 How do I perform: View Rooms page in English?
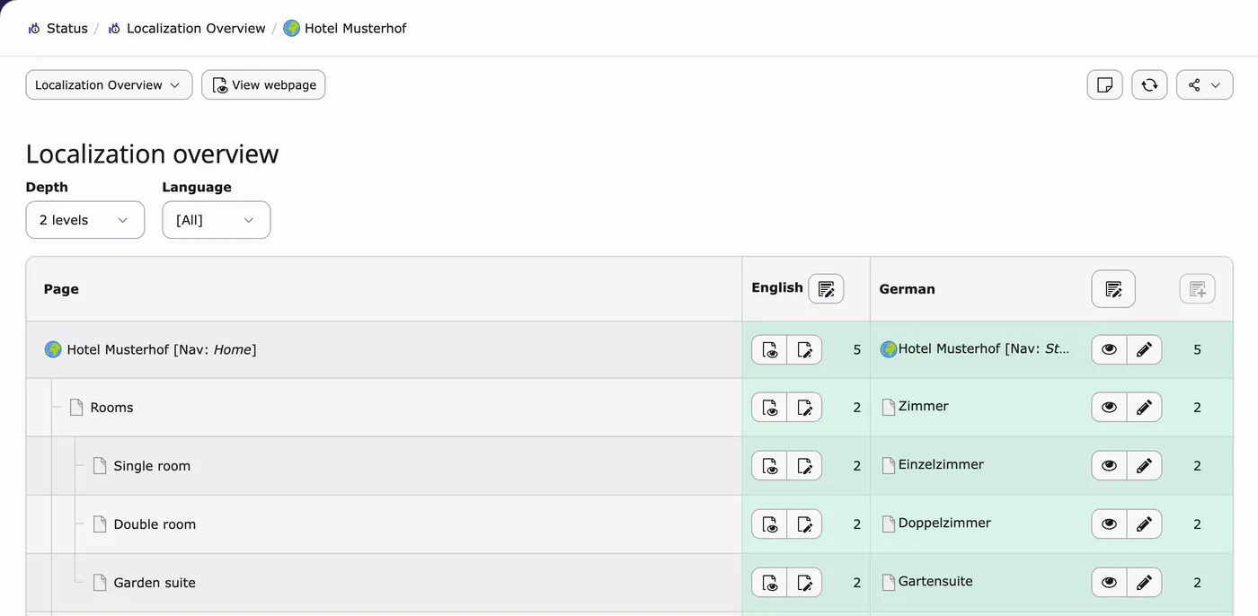[x=769, y=408]
